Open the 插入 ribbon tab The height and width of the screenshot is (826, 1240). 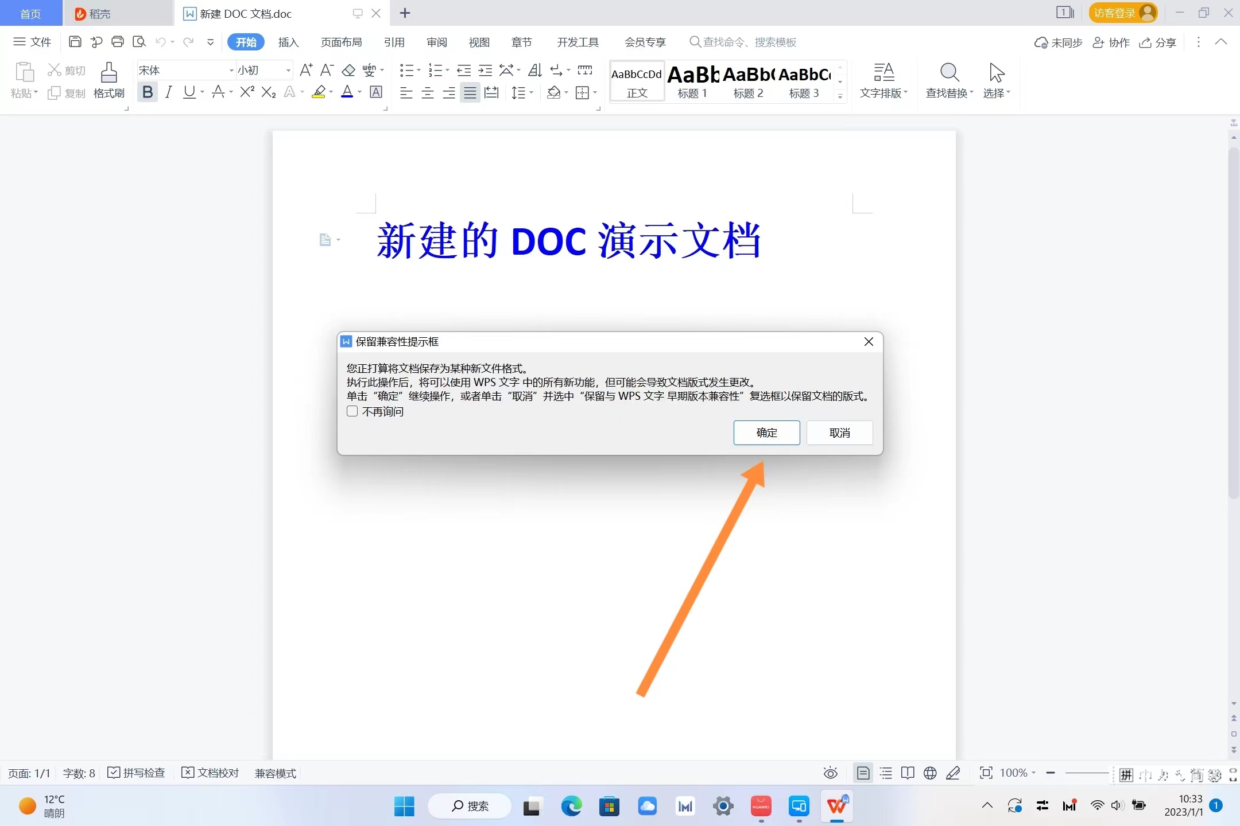[x=288, y=42]
